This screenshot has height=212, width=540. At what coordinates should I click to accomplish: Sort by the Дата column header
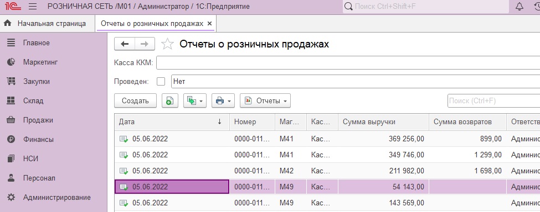[172, 122]
